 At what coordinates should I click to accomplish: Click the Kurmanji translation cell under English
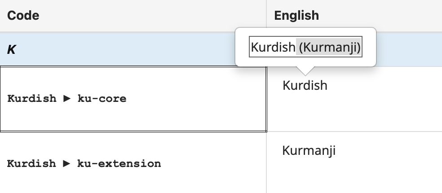309,150
